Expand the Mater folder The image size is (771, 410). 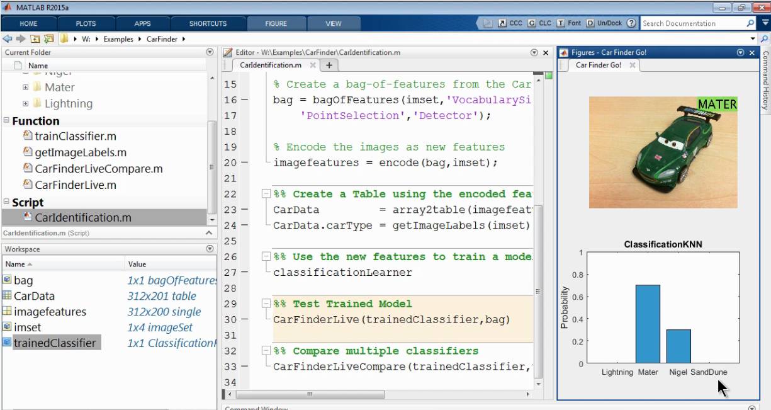point(26,88)
